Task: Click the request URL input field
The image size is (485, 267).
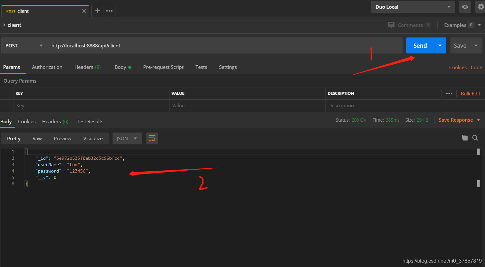Action: tap(225, 45)
